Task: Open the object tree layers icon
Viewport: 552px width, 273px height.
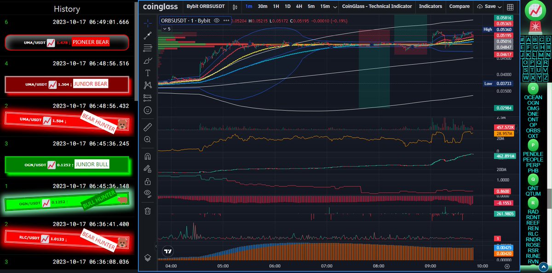Action: click(x=148, y=258)
